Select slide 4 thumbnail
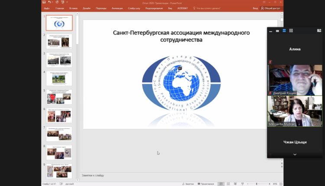 click(59, 78)
